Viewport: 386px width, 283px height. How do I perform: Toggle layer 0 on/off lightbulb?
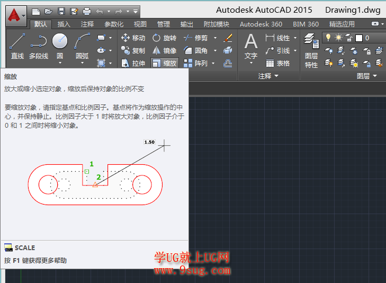pyautogui.click(x=328, y=38)
